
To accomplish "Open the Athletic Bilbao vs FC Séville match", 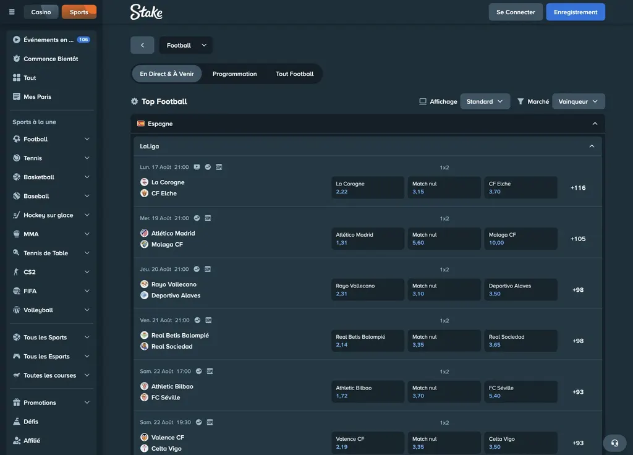I will (x=167, y=391).
